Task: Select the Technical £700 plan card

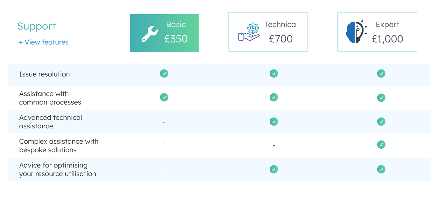Action: [x=268, y=32]
